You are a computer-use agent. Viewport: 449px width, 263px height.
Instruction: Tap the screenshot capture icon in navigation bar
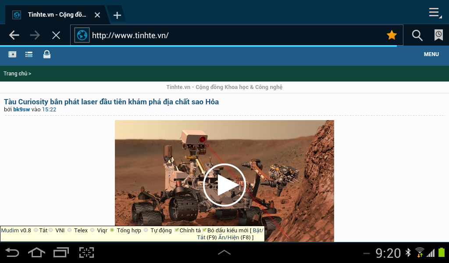point(87,252)
